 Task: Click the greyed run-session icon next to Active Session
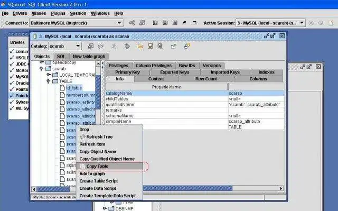311,23
